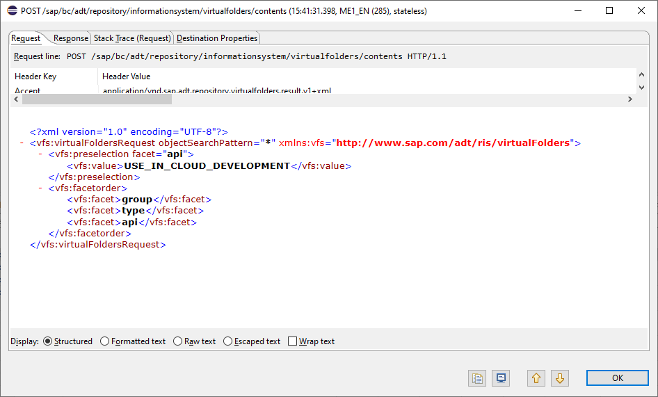This screenshot has width=658, height=397.
Task: Go to next entry with down arrow button
Action: click(560, 378)
